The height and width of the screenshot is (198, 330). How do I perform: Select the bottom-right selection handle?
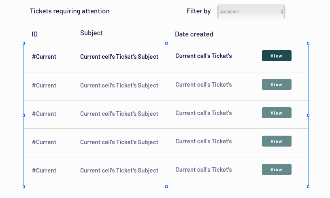click(308, 187)
